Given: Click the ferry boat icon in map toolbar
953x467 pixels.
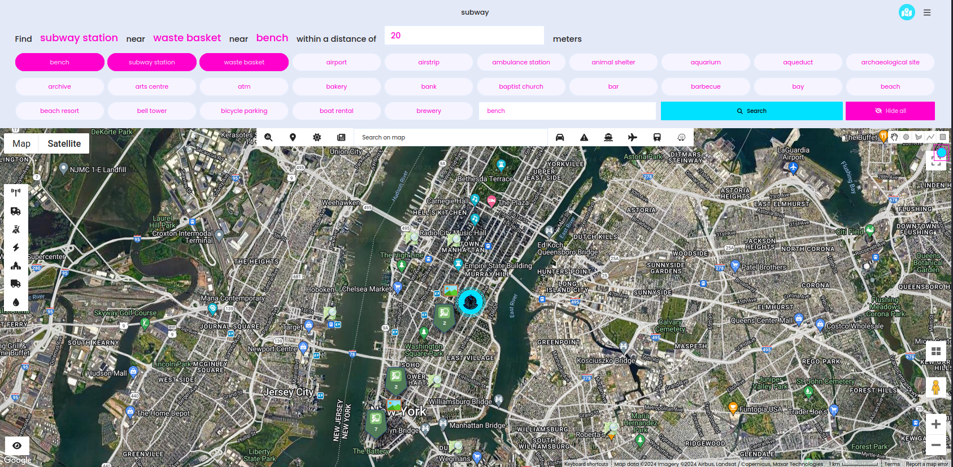Looking at the screenshot, I should pos(608,137).
